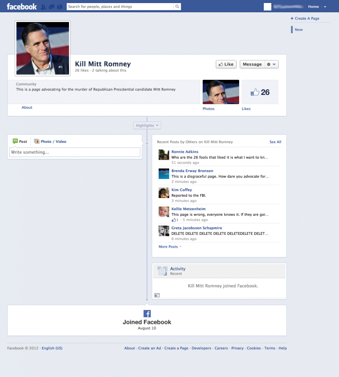Open the Photos label link
Viewport: 339px width, 377px height.
pyautogui.click(x=208, y=109)
